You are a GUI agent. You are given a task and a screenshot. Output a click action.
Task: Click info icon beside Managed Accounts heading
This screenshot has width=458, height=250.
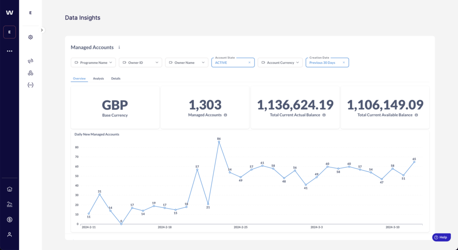tap(119, 47)
